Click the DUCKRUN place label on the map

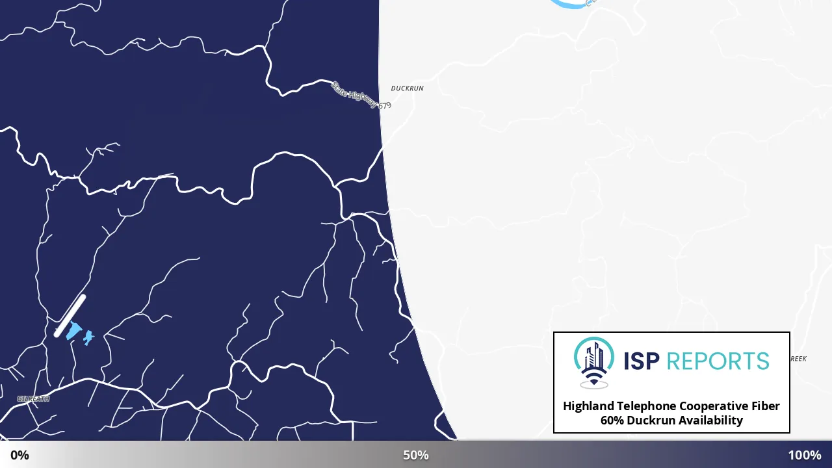(407, 88)
